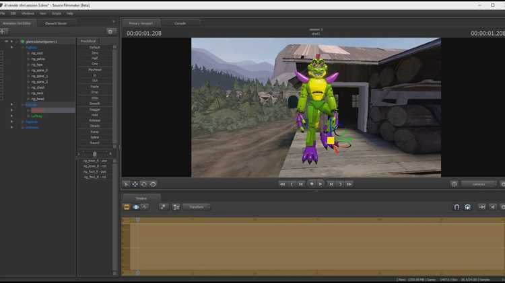505x283 pixels.
Task: Expand the Unknown group arrow
Action: 11,127
